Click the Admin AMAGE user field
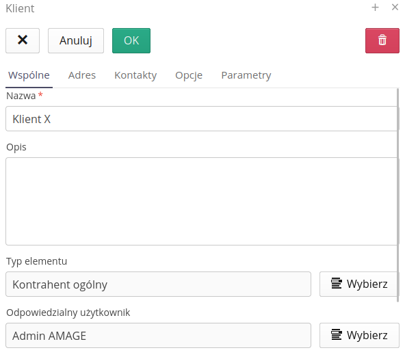405x359 pixels. coord(158,336)
